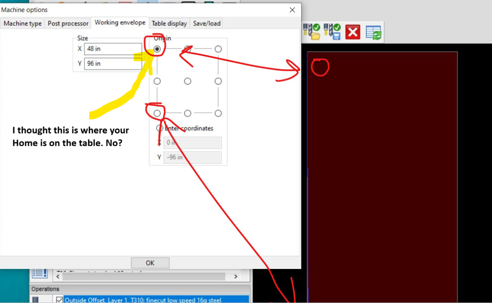This screenshot has width=492, height=303.
Task: Switch to the Post processor tab
Action: 68,23
